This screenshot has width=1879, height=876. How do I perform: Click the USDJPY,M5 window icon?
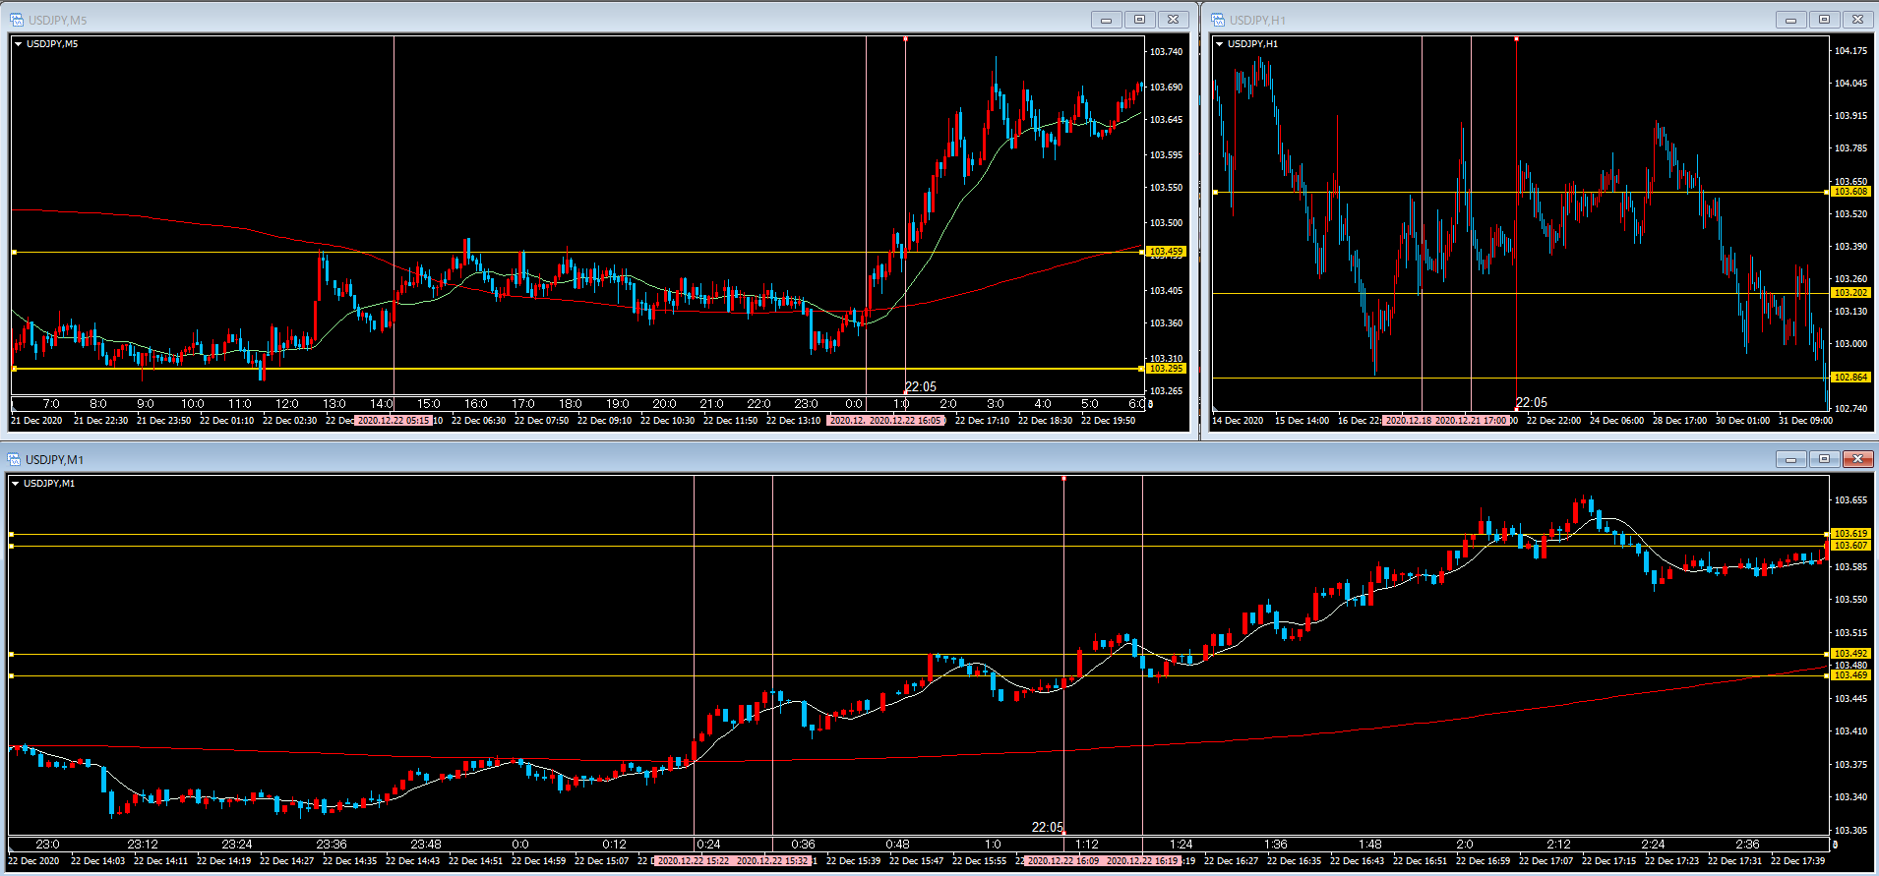(x=17, y=20)
